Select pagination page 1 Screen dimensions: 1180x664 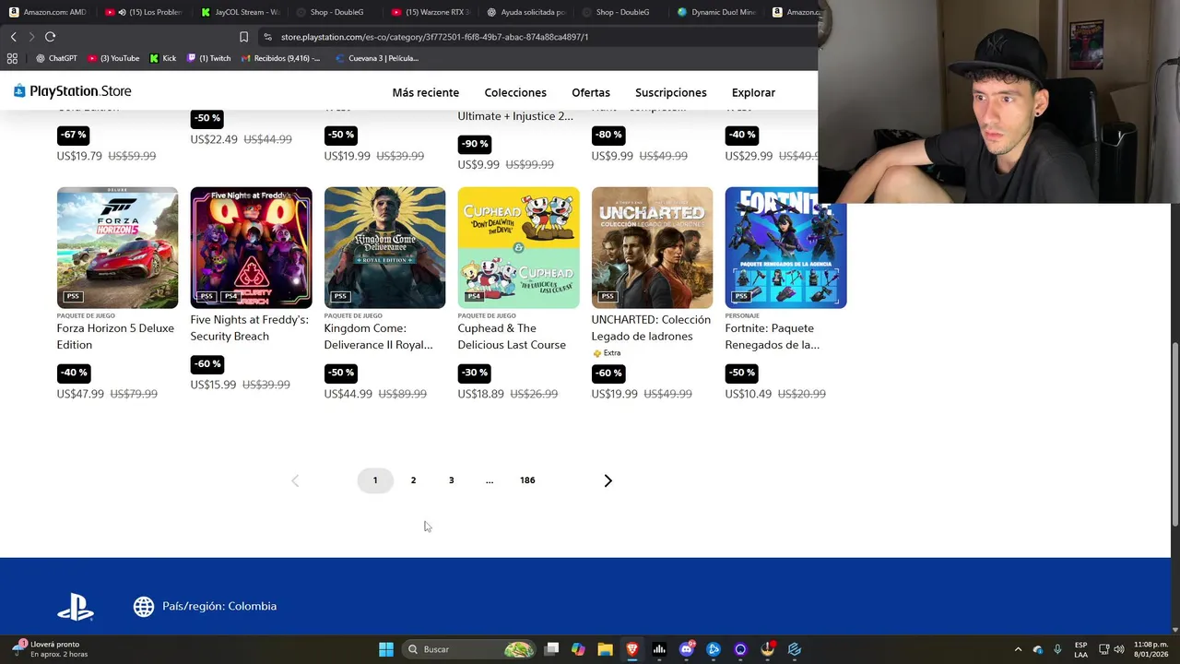click(x=375, y=480)
